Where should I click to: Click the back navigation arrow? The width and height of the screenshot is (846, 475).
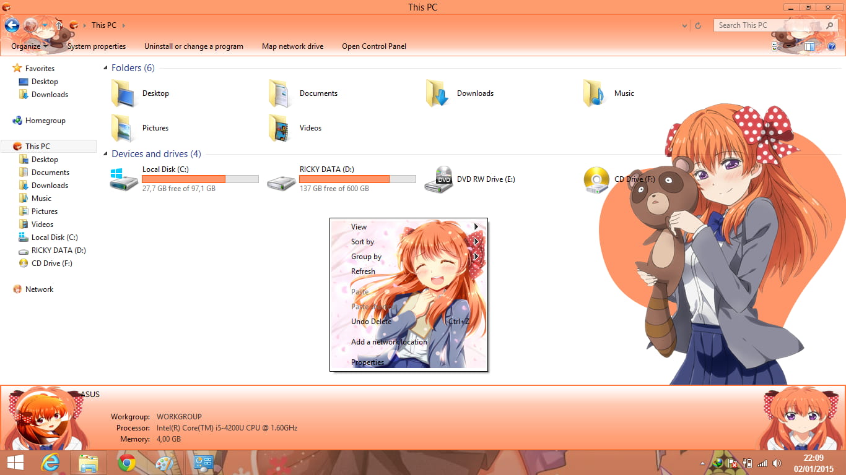pyautogui.click(x=12, y=25)
